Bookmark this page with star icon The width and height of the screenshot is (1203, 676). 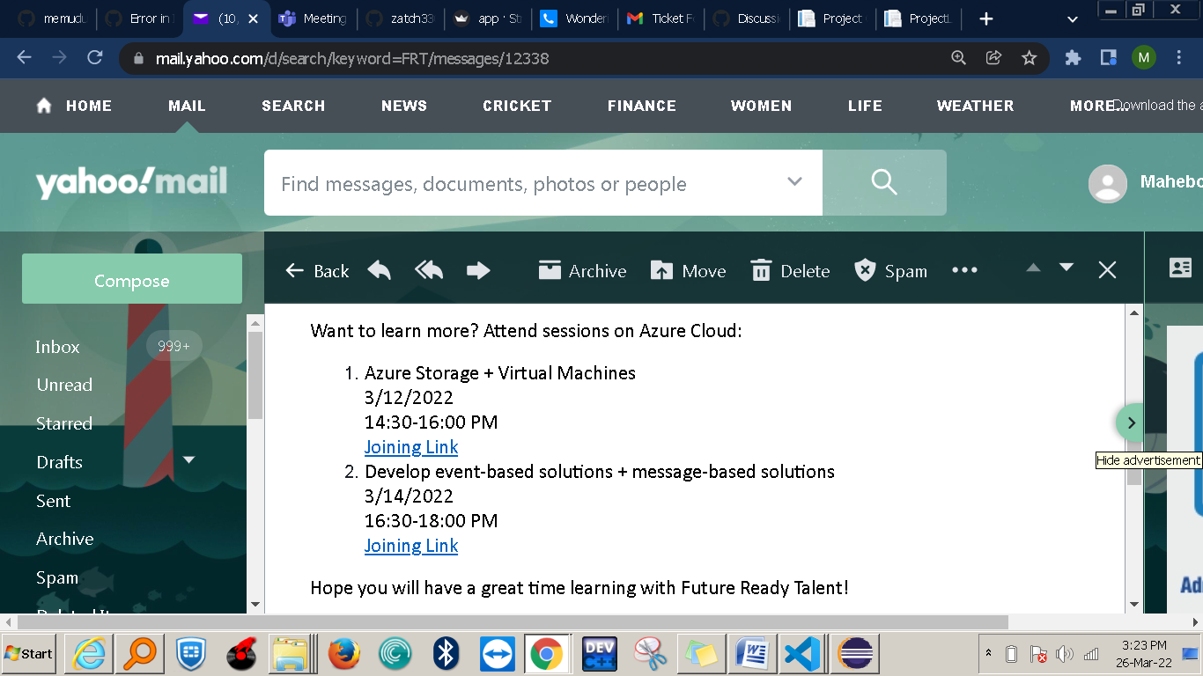(x=1029, y=58)
